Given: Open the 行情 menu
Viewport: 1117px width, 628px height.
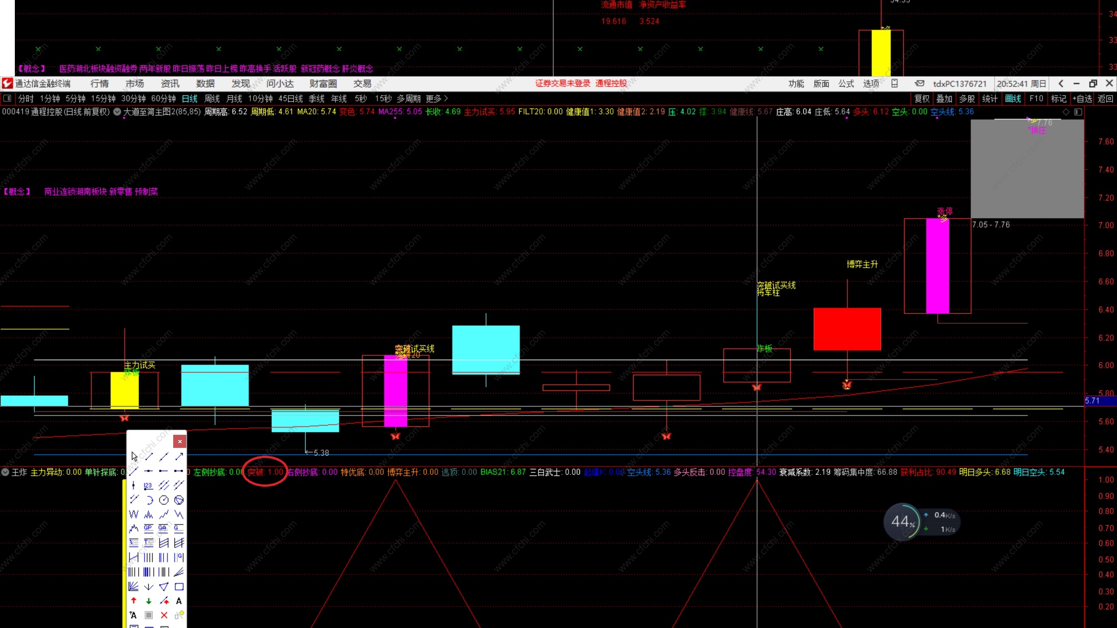Looking at the screenshot, I should [99, 83].
